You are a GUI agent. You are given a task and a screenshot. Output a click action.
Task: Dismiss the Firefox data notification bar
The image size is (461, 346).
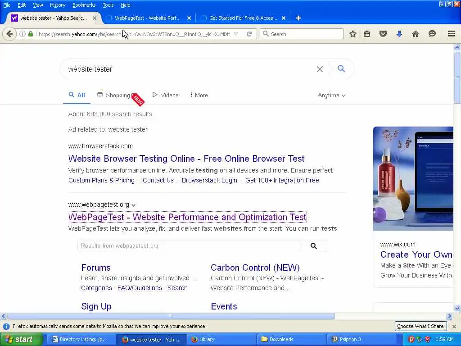tap(454, 326)
